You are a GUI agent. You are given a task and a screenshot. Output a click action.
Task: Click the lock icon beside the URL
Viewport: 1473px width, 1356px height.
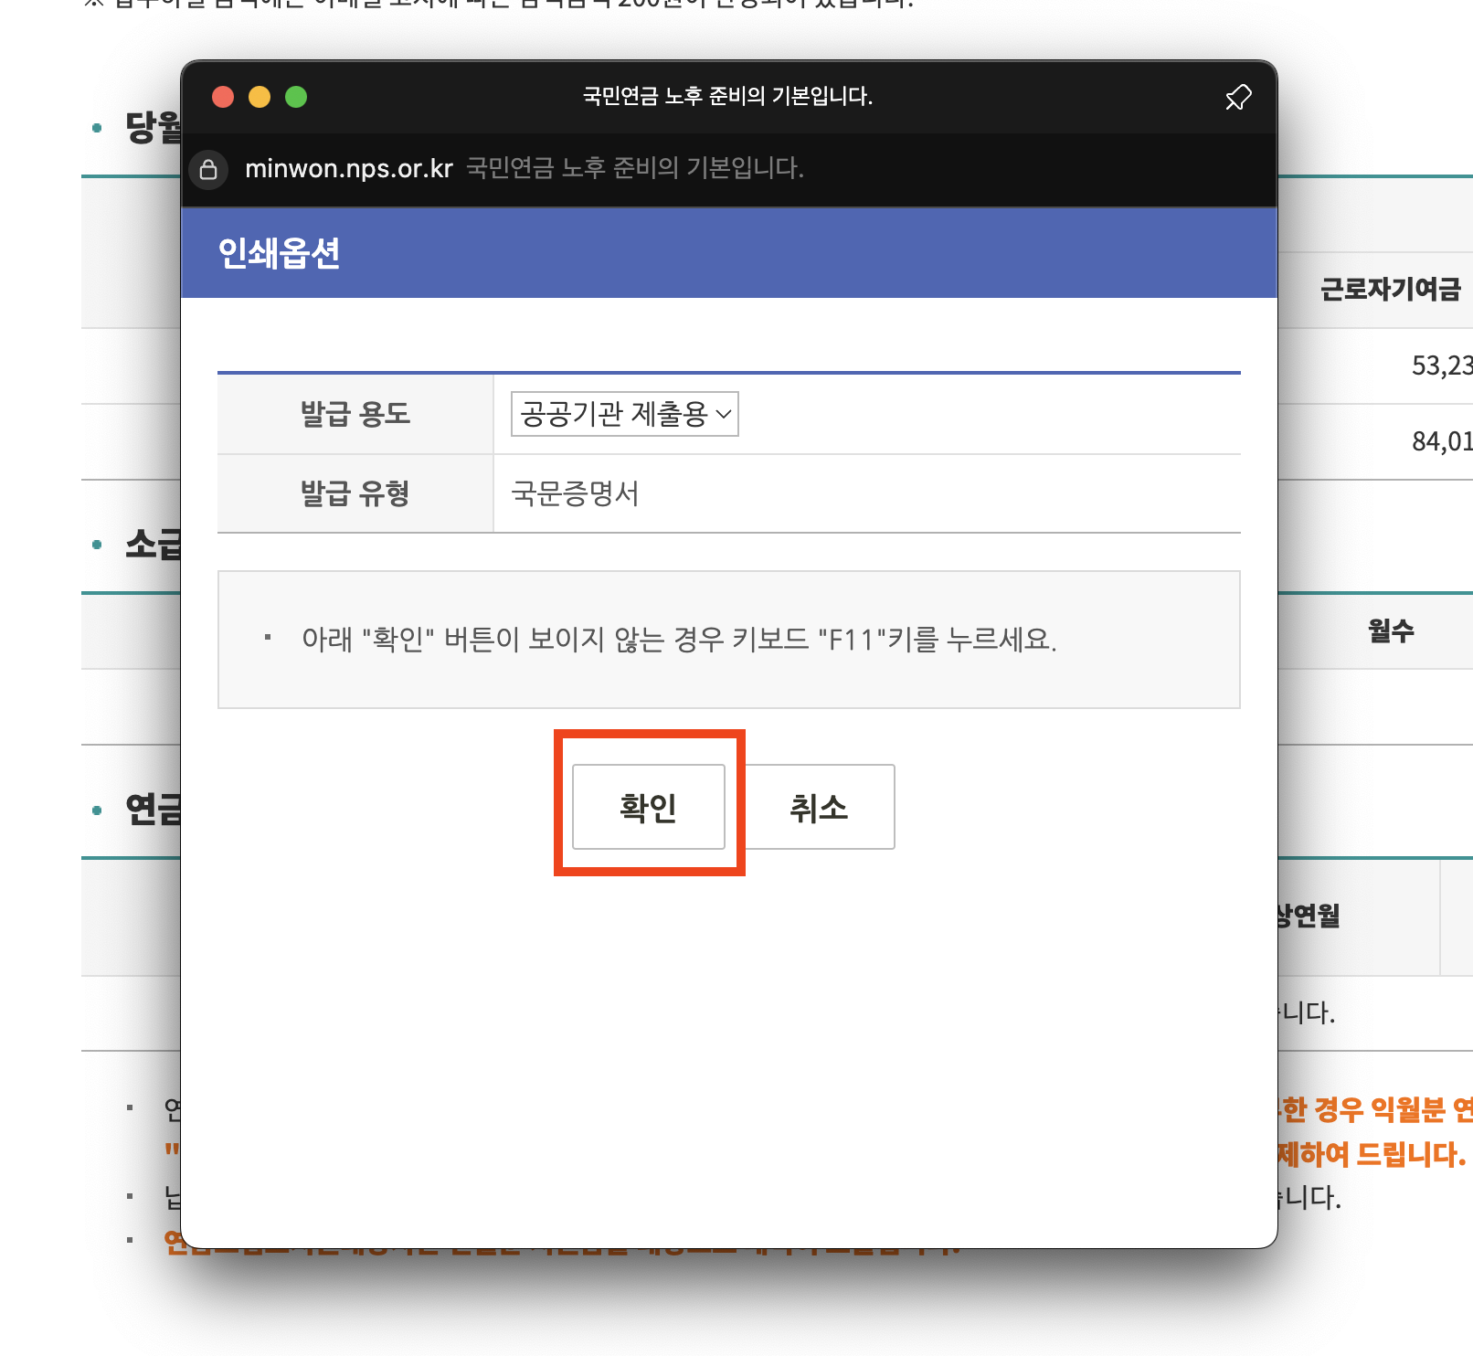pos(207,169)
